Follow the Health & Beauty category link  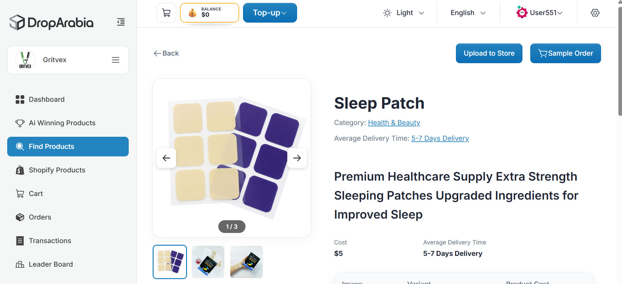394,123
